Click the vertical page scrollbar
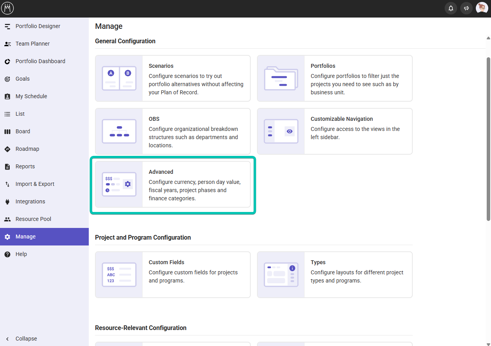The image size is (491, 346). point(488,139)
